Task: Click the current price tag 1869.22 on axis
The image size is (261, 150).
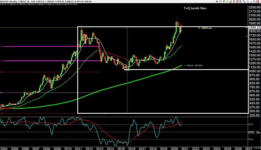Action: tap(254, 27)
